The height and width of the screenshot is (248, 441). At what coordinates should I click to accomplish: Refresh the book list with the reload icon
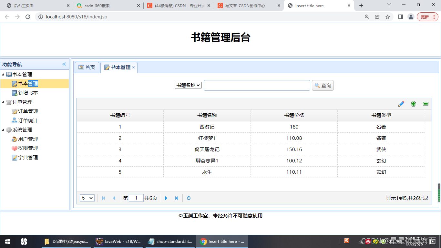(x=189, y=198)
